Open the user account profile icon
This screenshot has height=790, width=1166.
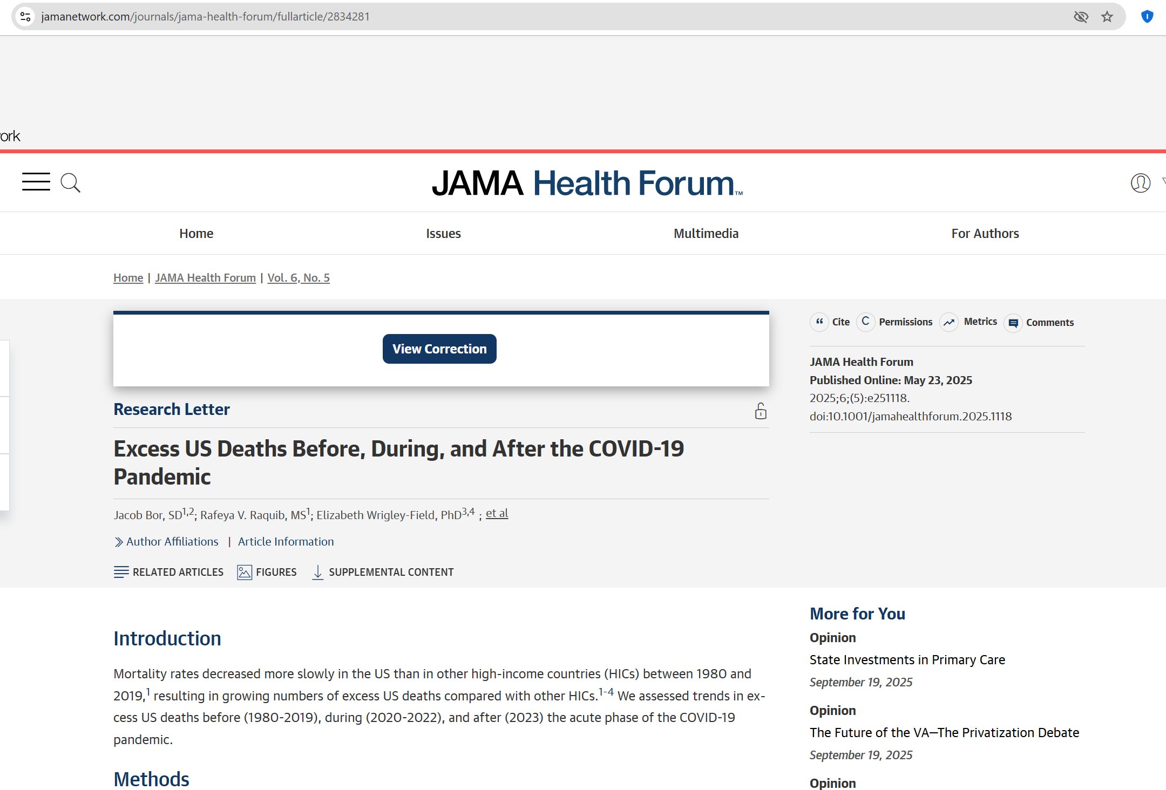pos(1140,183)
